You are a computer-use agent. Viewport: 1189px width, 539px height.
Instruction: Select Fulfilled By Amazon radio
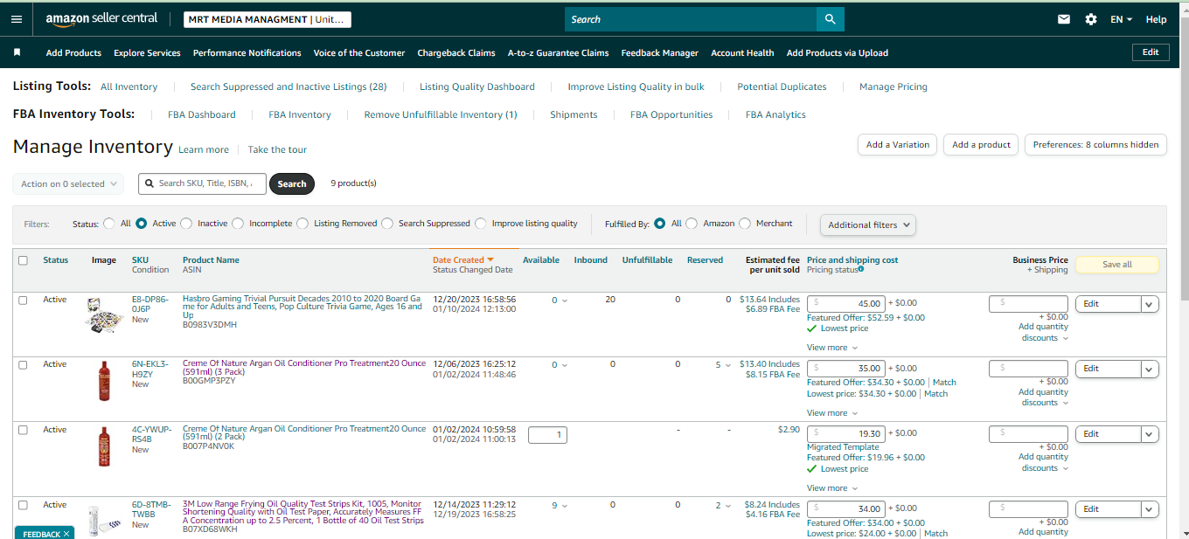coord(692,224)
